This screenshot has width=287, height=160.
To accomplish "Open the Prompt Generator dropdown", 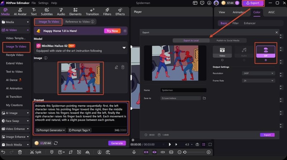I will coord(51,130).
